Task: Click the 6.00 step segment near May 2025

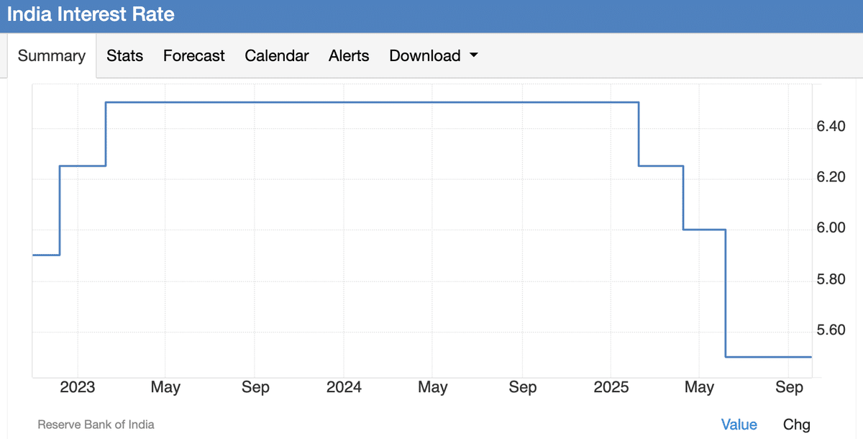Action: click(704, 230)
